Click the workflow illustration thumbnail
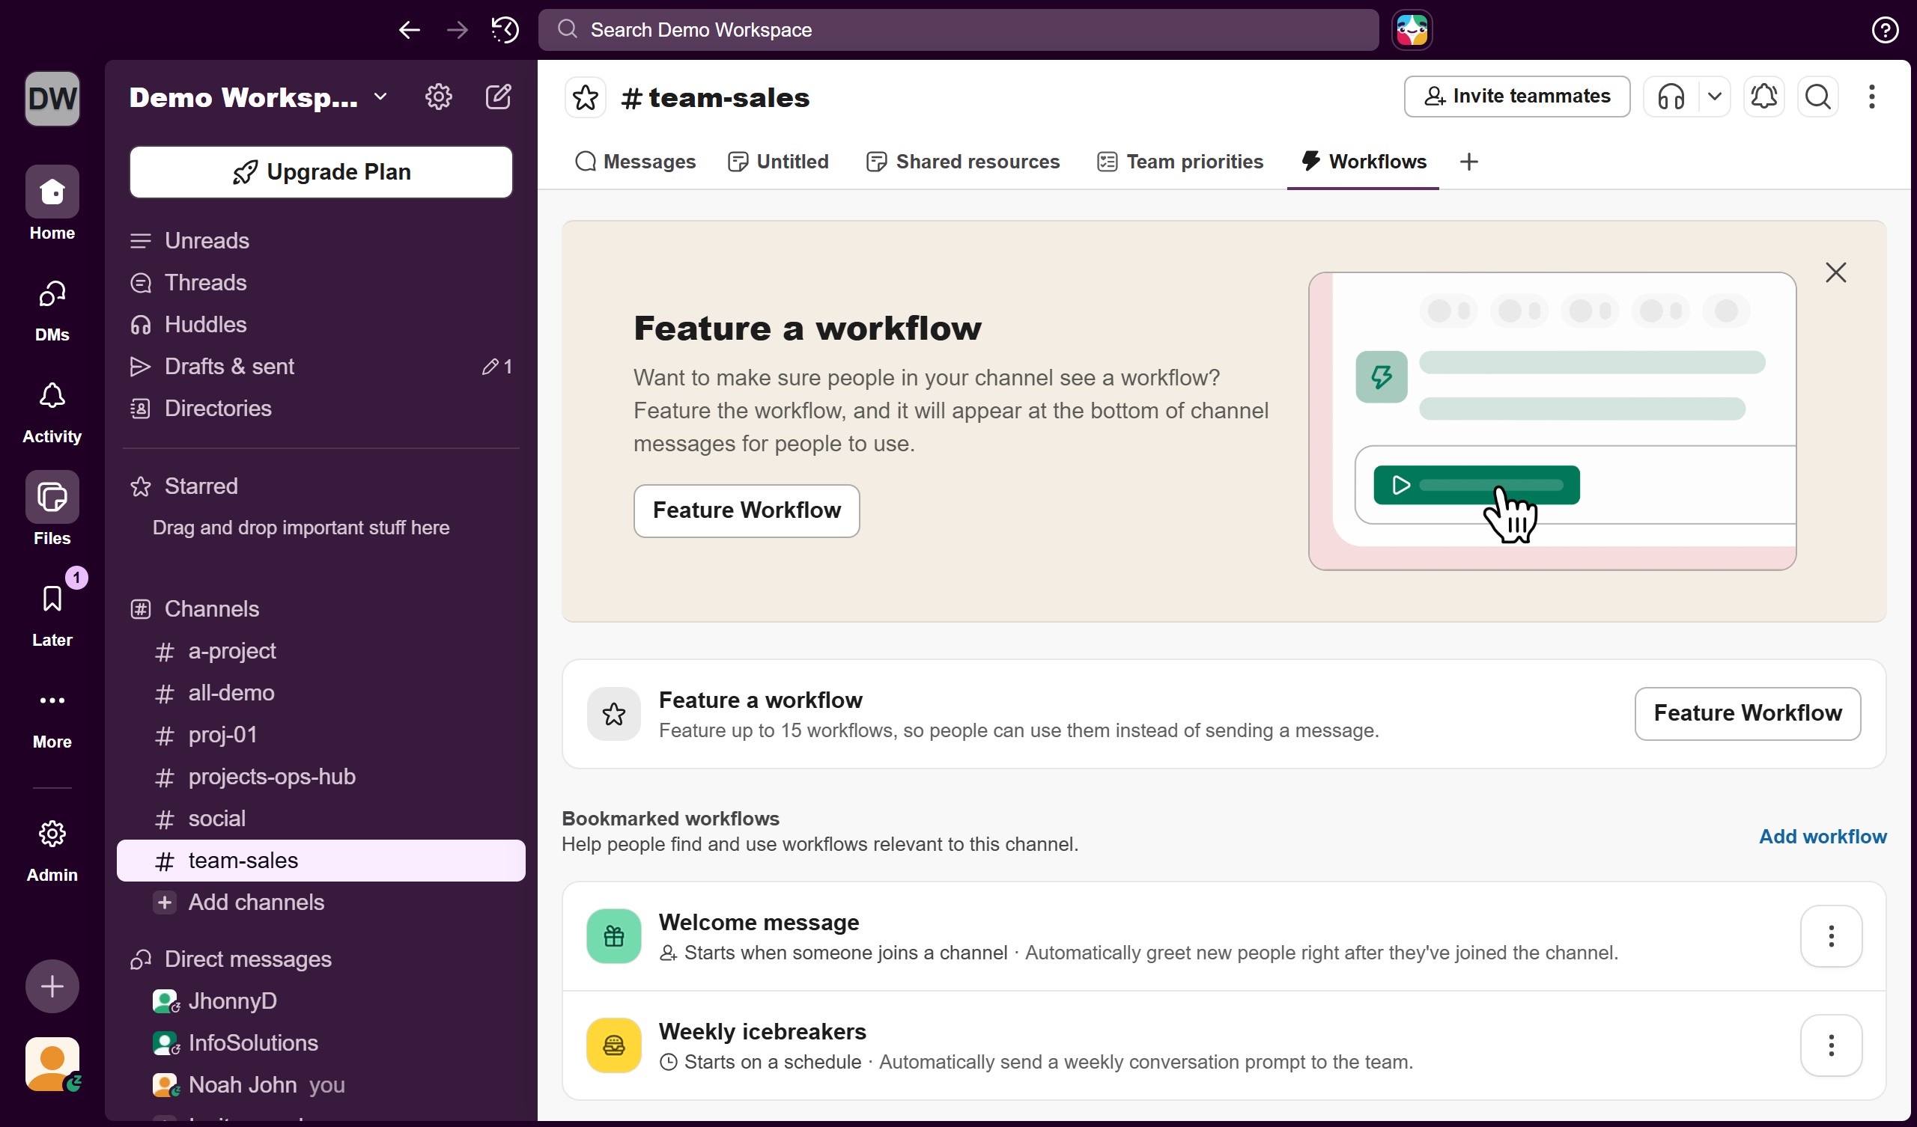Viewport: 1917px width, 1127px height. click(x=1552, y=421)
